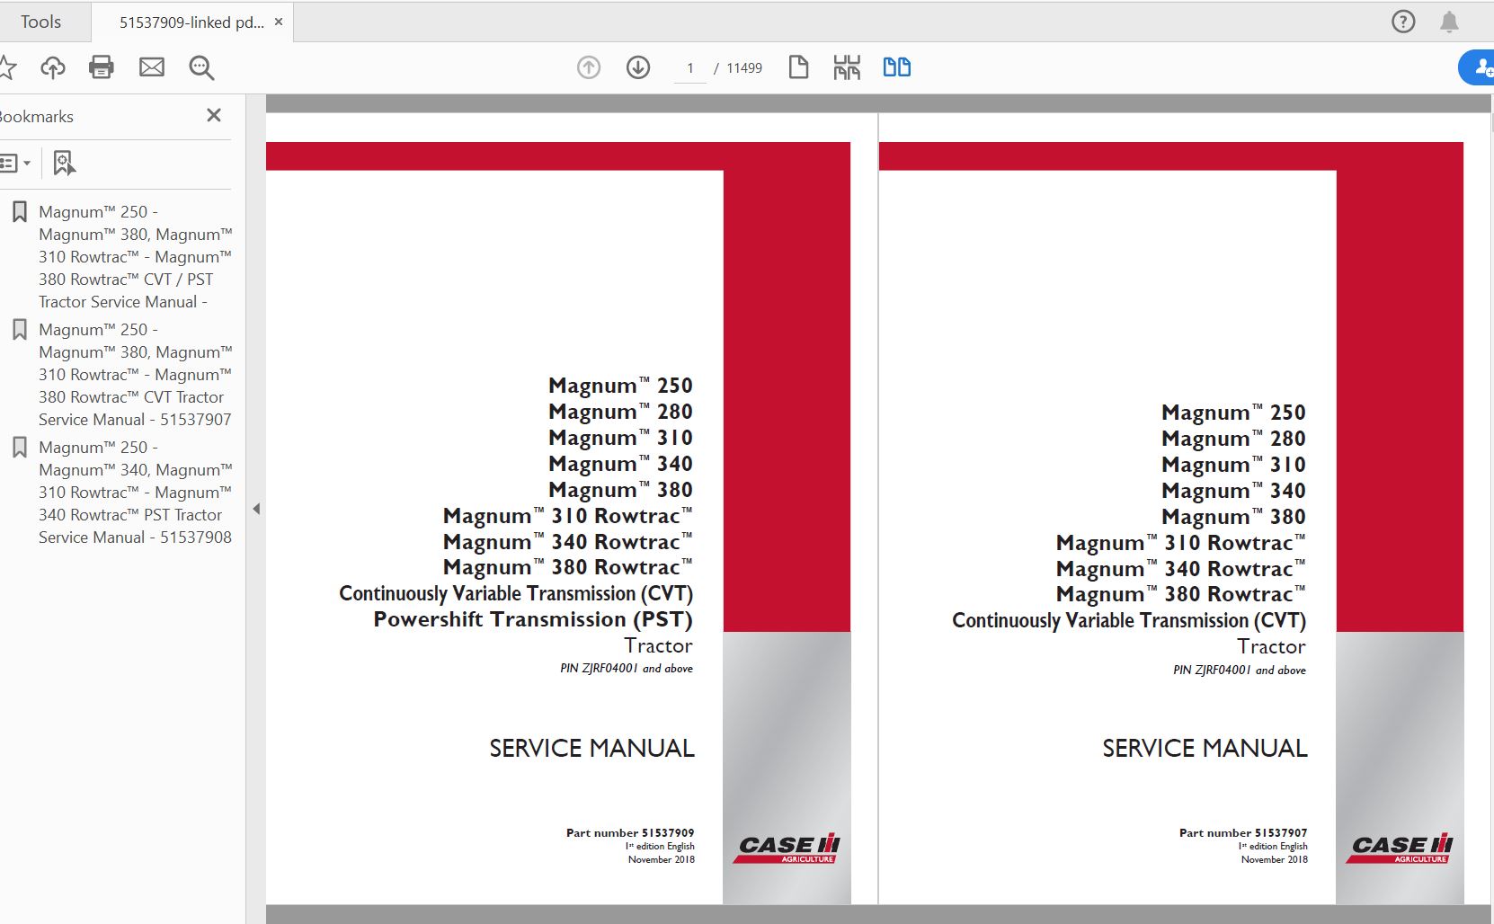Print the document with printer icon
Image resolution: width=1494 pixels, height=924 pixels.
click(102, 67)
